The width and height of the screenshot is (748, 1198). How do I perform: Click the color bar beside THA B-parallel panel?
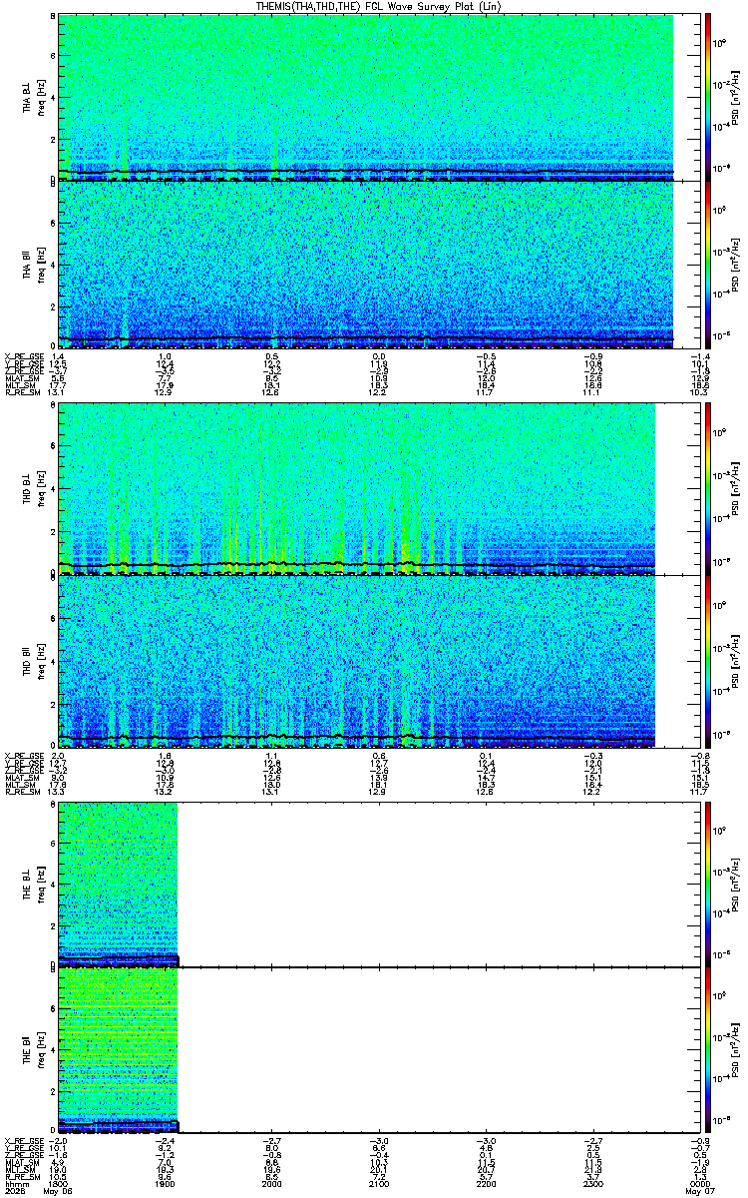pyautogui.click(x=708, y=264)
